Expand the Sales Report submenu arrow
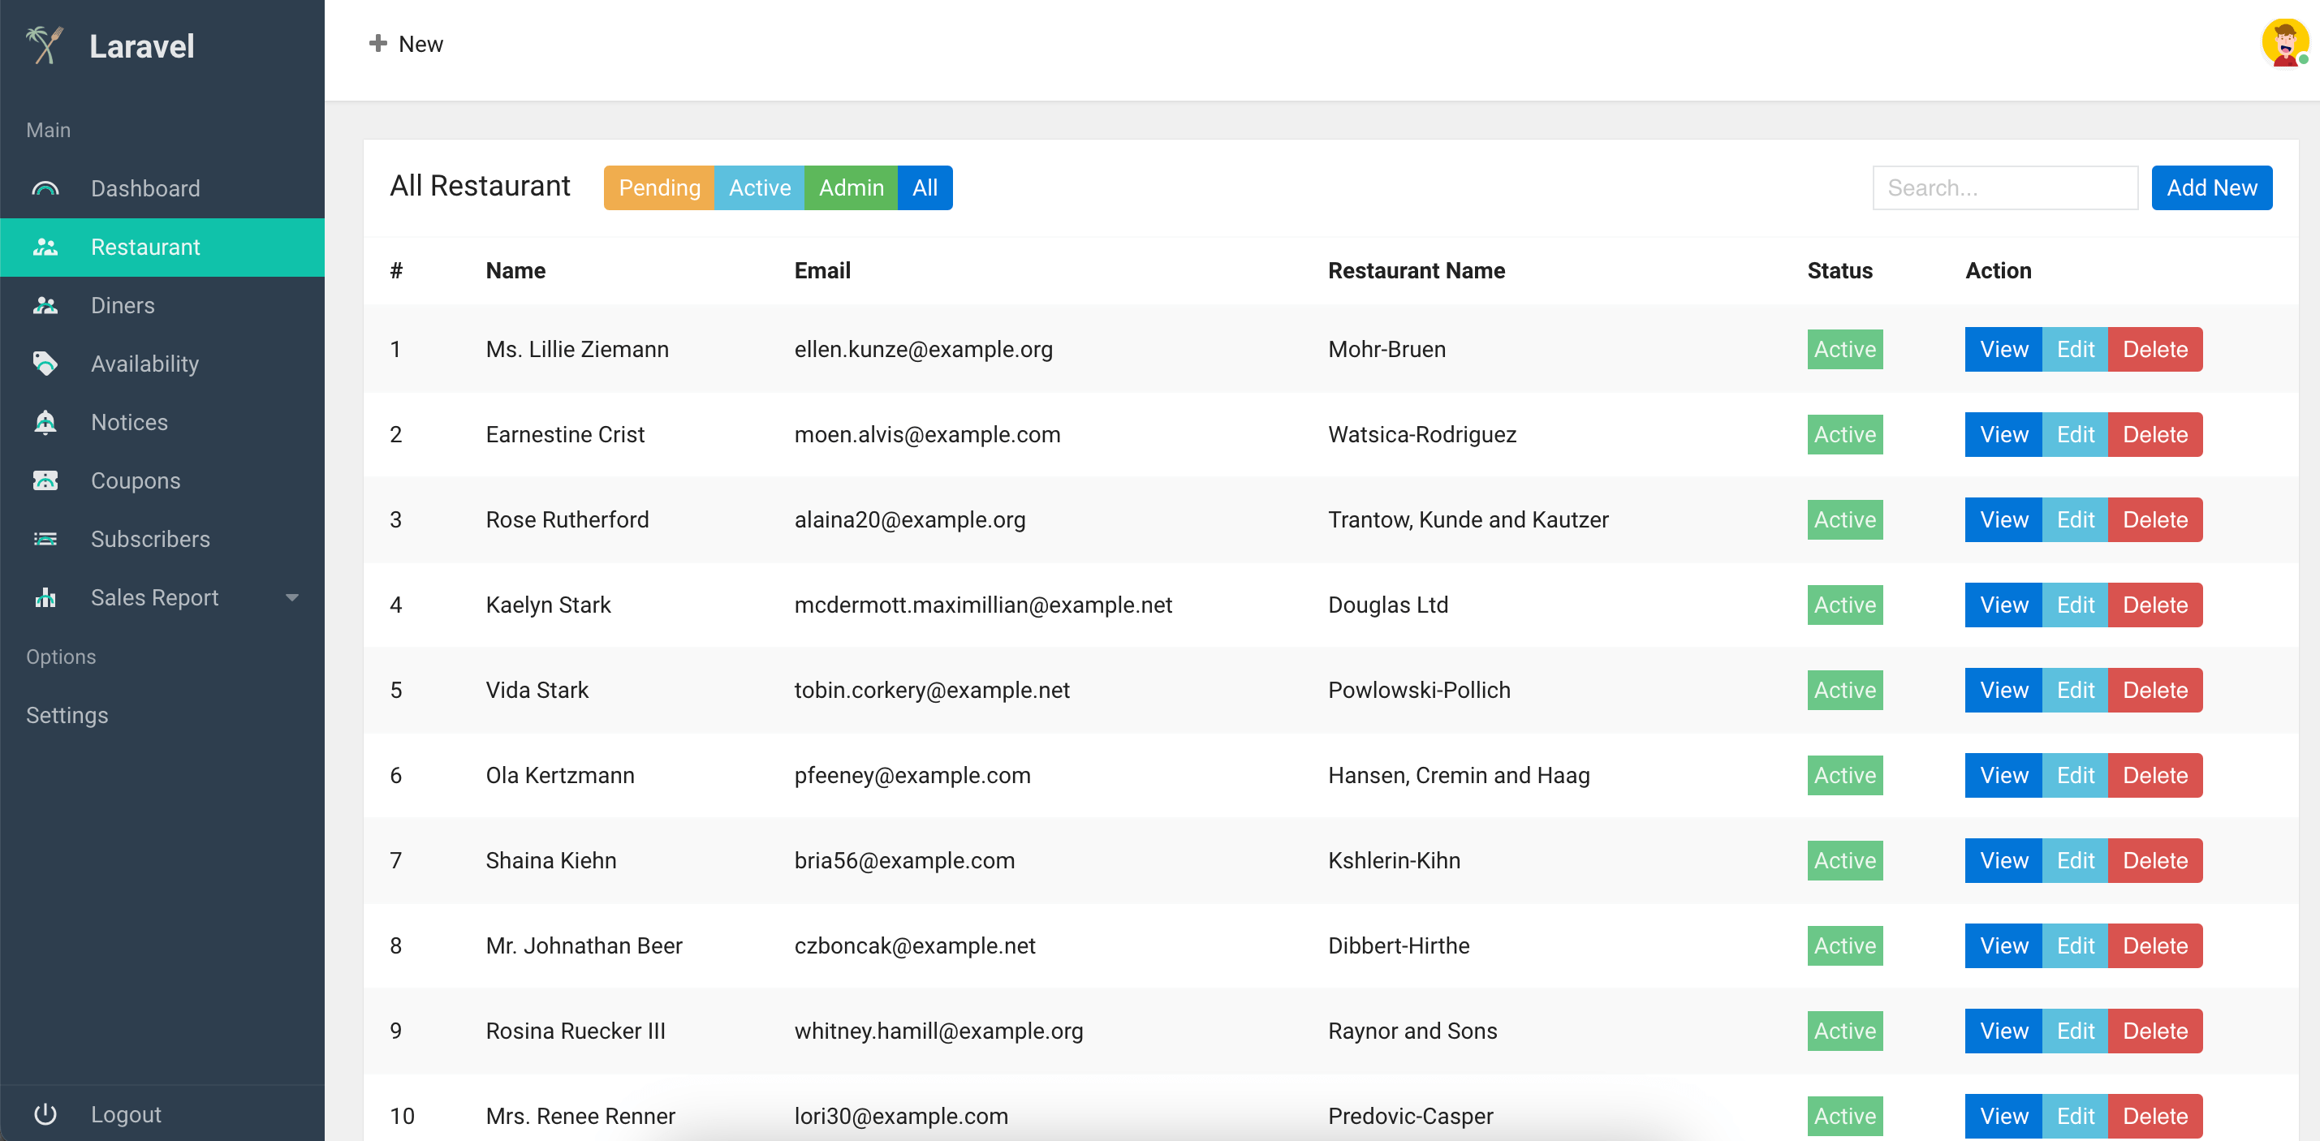The width and height of the screenshot is (2320, 1141). pyautogui.click(x=291, y=598)
